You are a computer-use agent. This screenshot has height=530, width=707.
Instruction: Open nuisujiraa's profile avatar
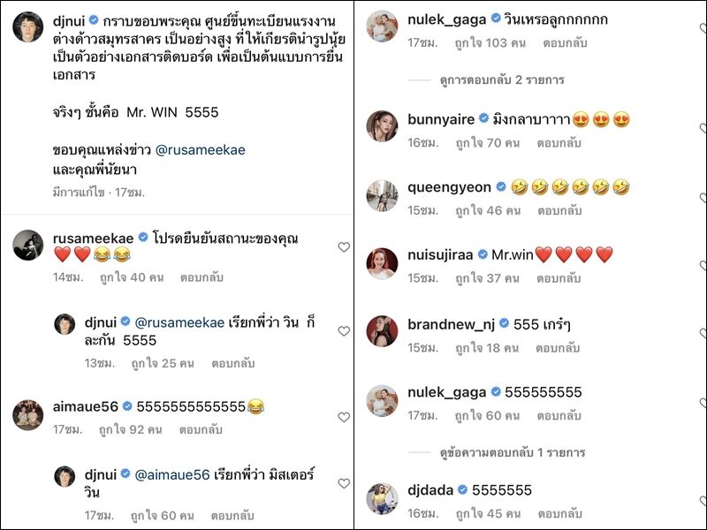pyautogui.click(x=382, y=263)
